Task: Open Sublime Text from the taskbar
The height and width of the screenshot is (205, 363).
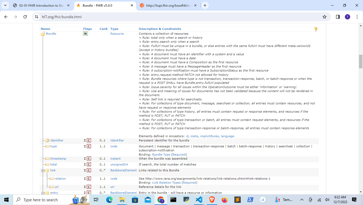Action: [238, 200]
